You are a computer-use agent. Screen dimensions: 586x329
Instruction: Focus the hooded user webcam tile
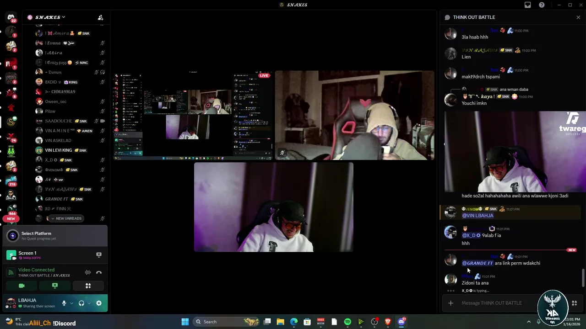point(354,115)
